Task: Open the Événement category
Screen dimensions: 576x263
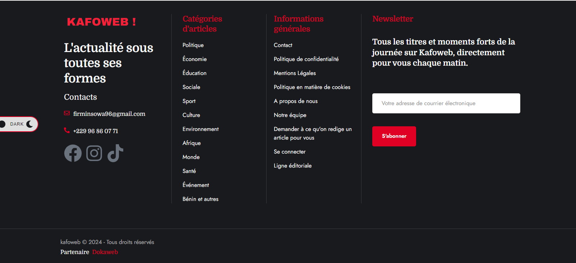Action: tap(195, 185)
